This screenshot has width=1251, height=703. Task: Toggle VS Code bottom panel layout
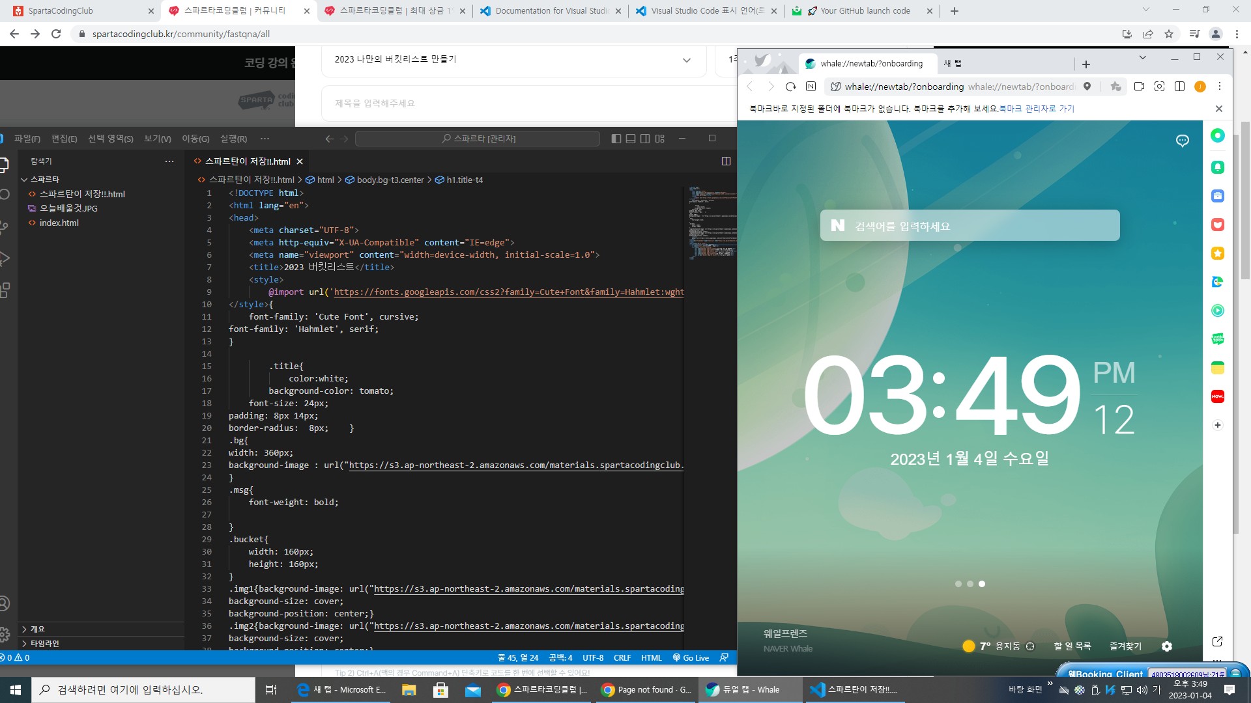pos(631,139)
